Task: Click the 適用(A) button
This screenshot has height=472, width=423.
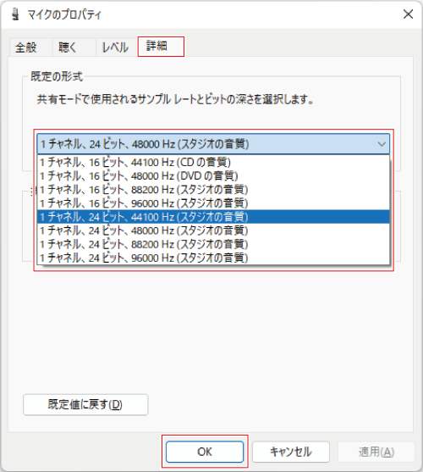Action: click(x=376, y=452)
